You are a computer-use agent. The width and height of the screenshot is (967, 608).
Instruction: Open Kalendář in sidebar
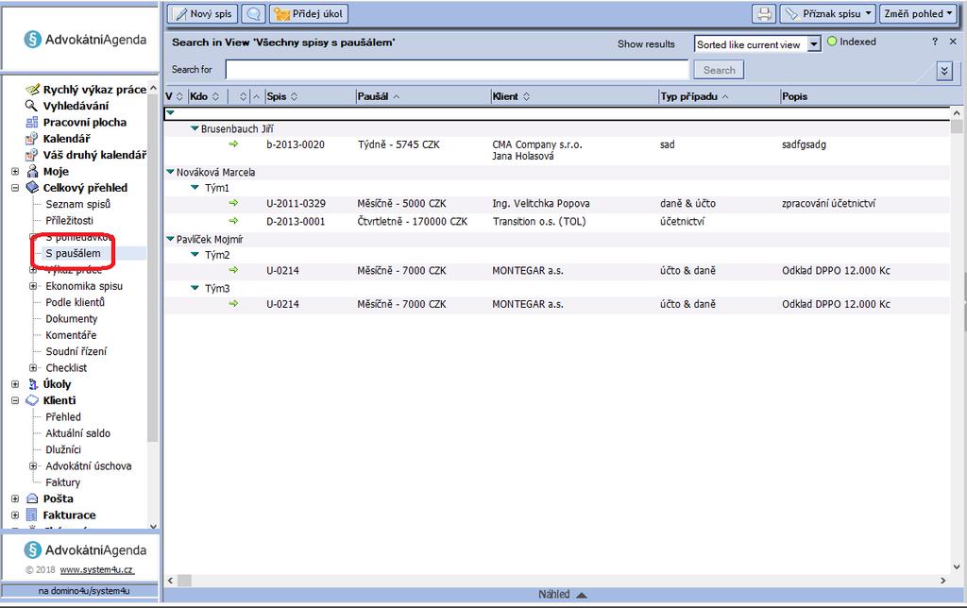tap(66, 139)
